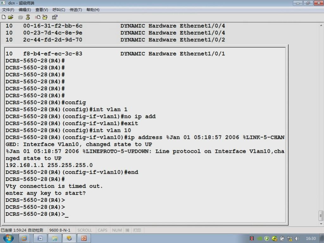This screenshot has height=243, width=324.
Task: Click the '#end' command line
Action: (72, 172)
